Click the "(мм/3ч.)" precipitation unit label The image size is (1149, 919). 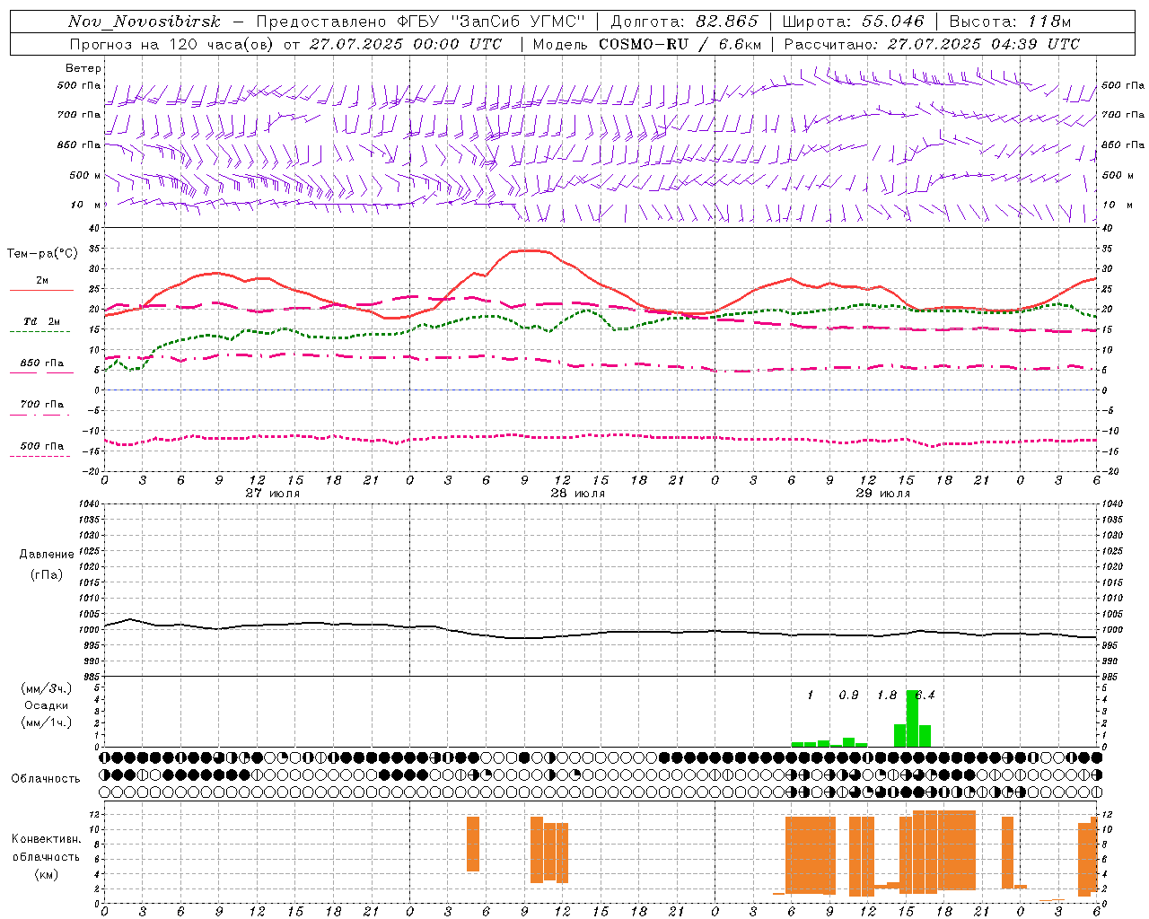(46, 688)
